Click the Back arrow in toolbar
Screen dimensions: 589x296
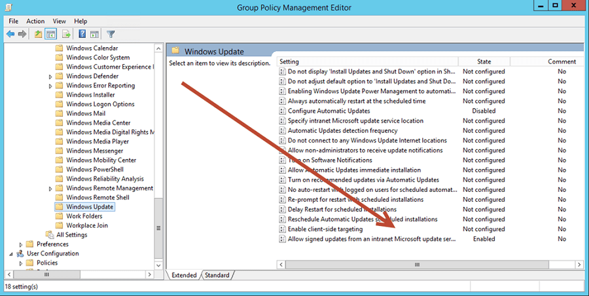pyautogui.click(x=10, y=34)
